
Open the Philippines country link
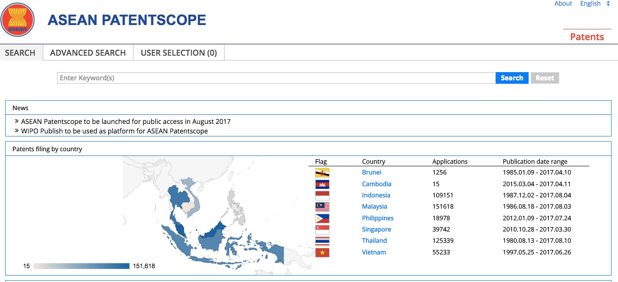(378, 218)
